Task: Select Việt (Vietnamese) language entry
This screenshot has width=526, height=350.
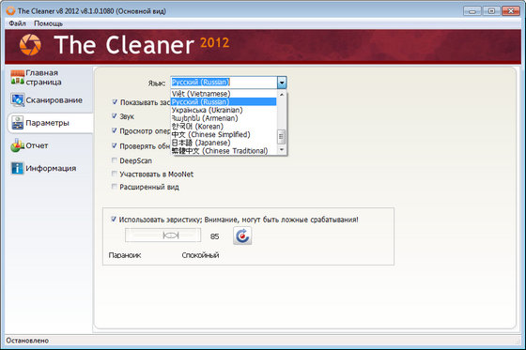Action: click(x=201, y=94)
